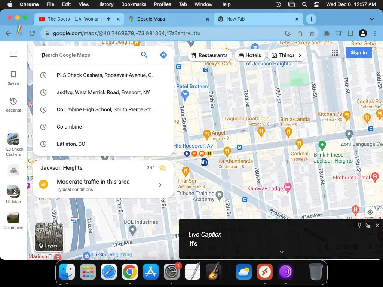Open Control Center in the menu bar
The width and height of the screenshot is (383, 287).
pyautogui.click(x=316, y=4)
